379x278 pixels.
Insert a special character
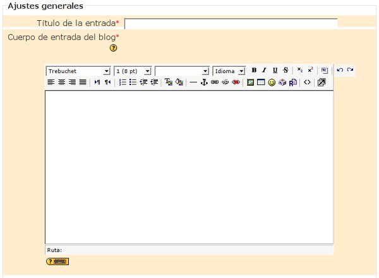point(282,83)
